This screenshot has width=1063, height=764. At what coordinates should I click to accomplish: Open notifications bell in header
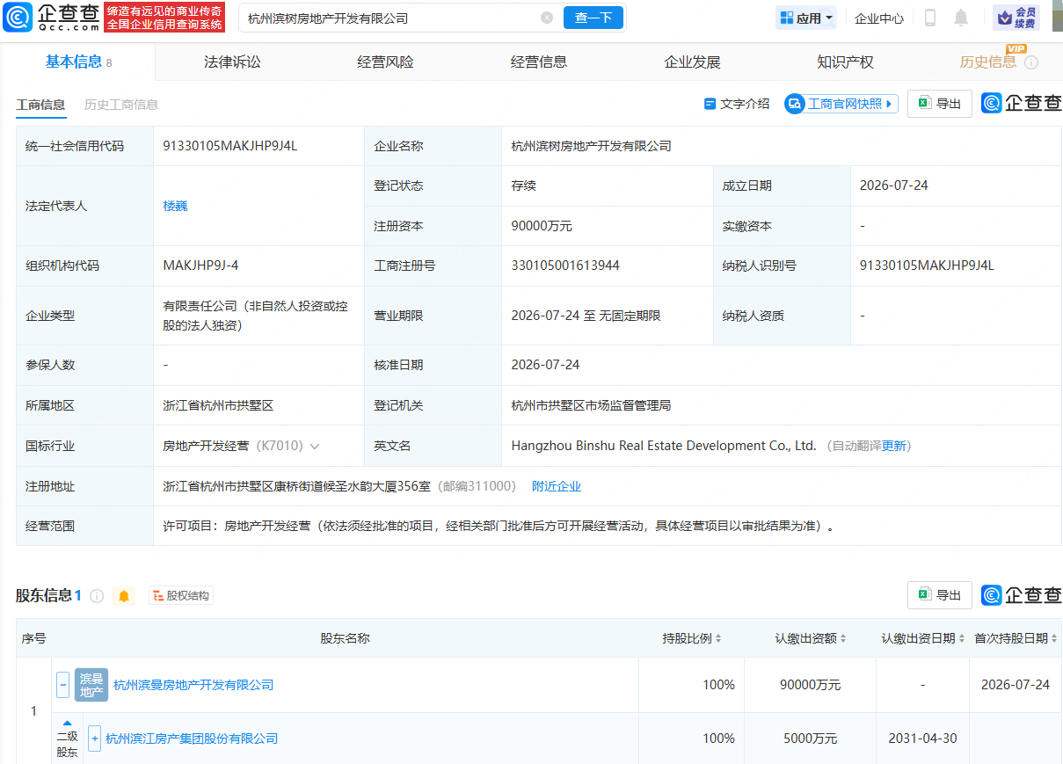coord(961,18)
